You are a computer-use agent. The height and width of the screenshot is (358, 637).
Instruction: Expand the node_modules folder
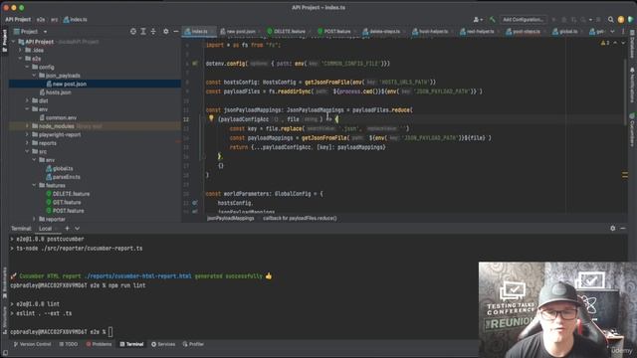[x=27, y=126]
